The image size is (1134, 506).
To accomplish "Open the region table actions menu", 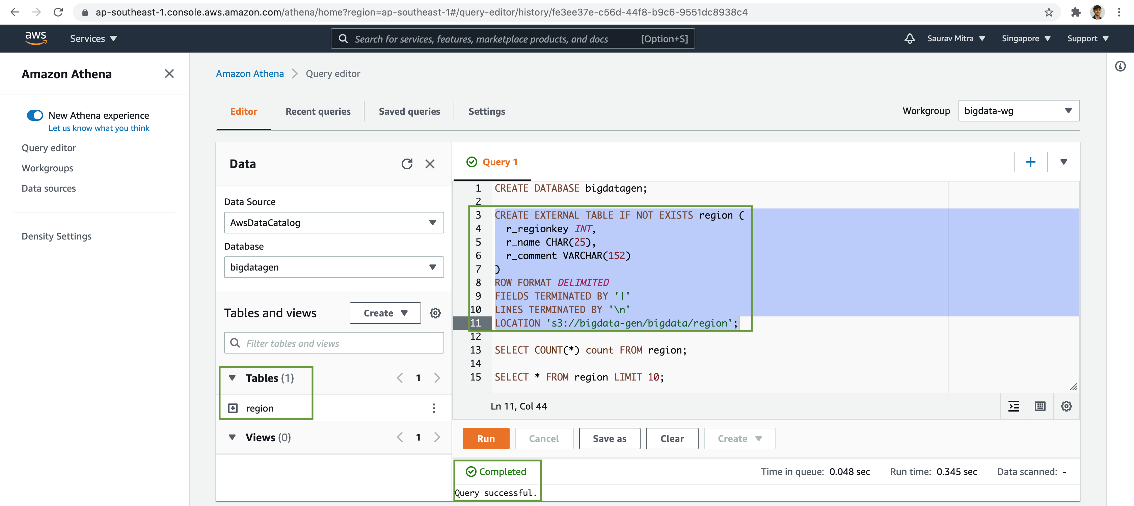I will (x=434, y=408).
